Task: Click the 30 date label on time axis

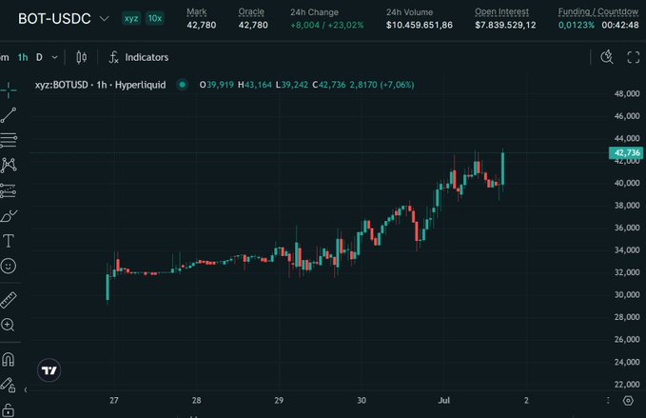Action: click(362, 400)
